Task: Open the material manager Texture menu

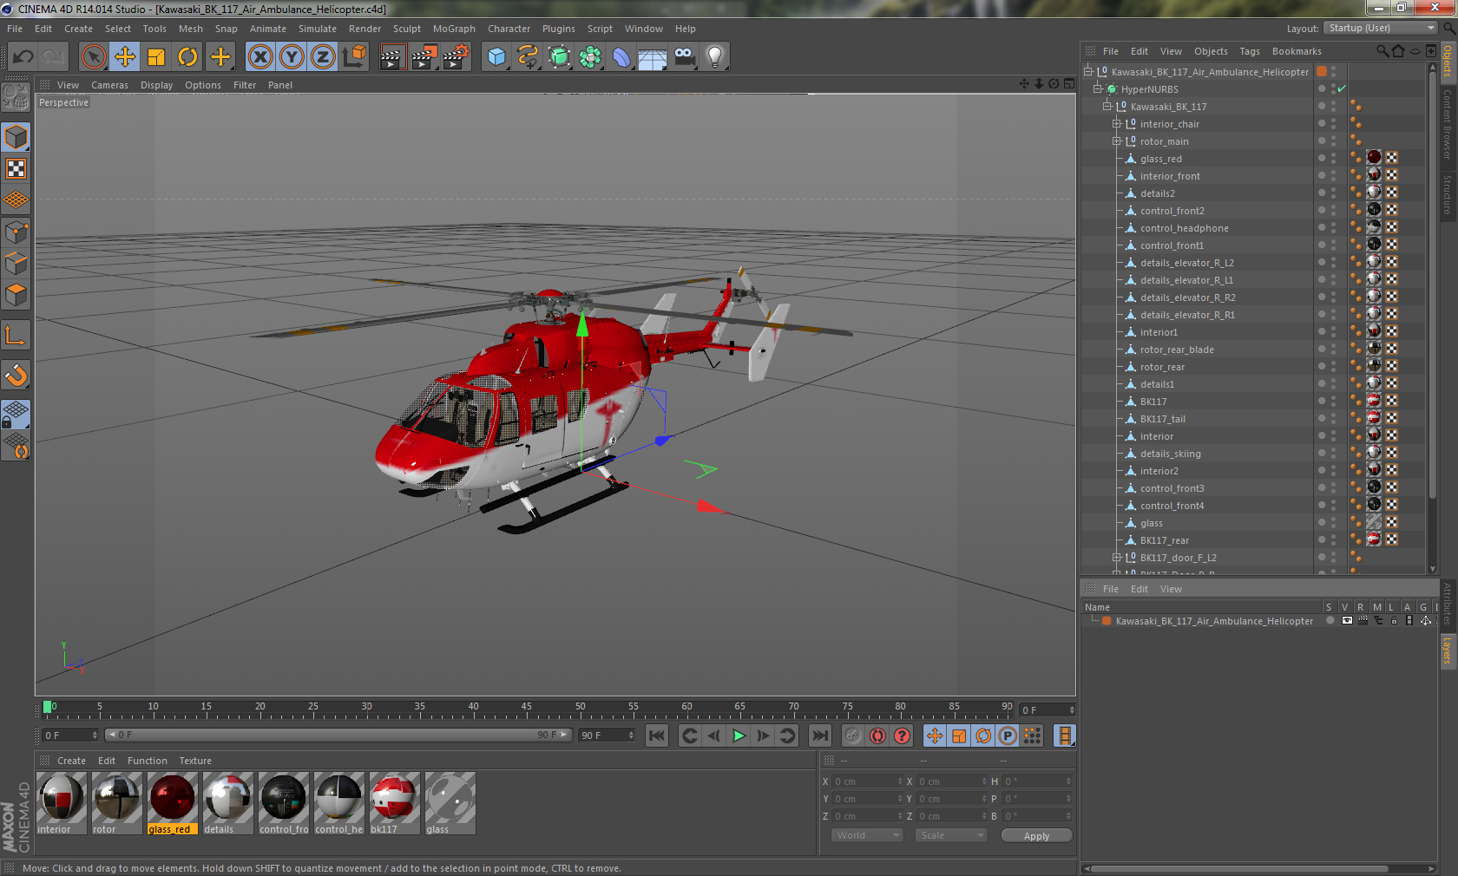Action: pos(195,761)
